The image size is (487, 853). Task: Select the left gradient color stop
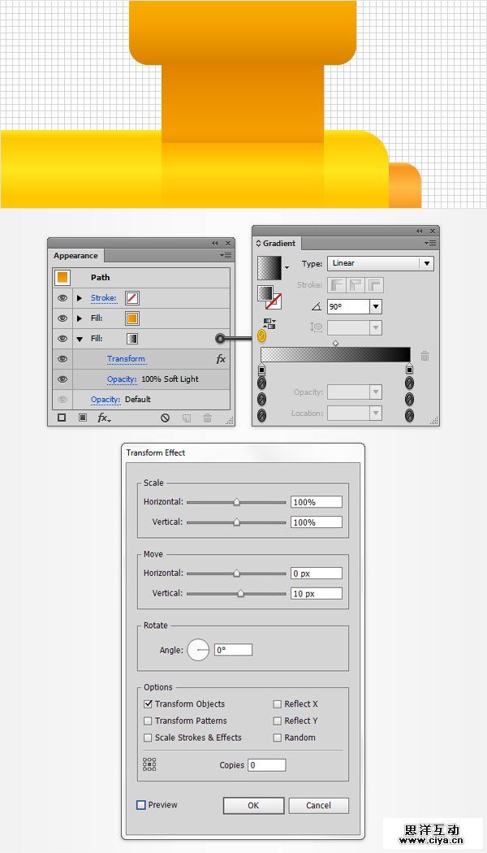pos(261,370)
